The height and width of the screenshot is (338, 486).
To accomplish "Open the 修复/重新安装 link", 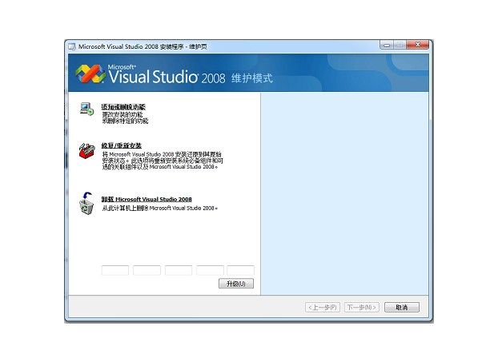I will [122, 145].
